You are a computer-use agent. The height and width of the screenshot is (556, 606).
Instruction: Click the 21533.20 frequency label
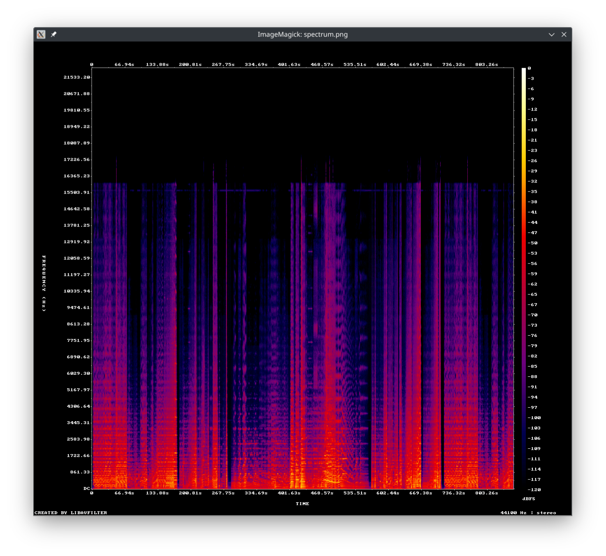click(77, 76)
